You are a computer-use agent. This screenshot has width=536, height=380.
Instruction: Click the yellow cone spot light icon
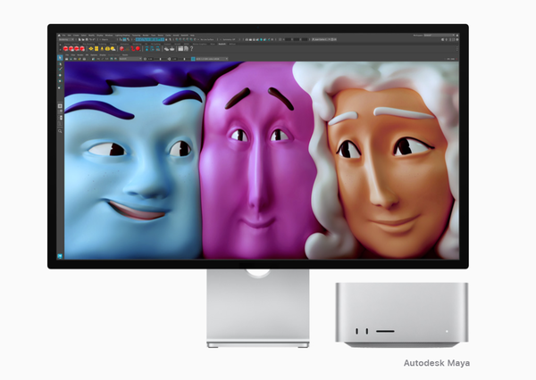[102, 49]
